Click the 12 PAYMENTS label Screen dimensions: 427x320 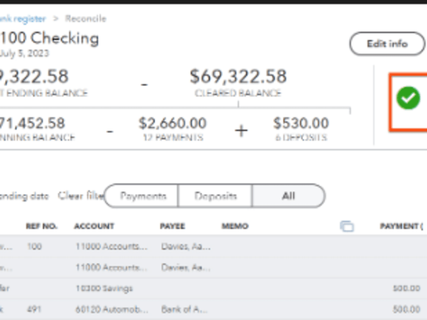click(x=173, y=137)
